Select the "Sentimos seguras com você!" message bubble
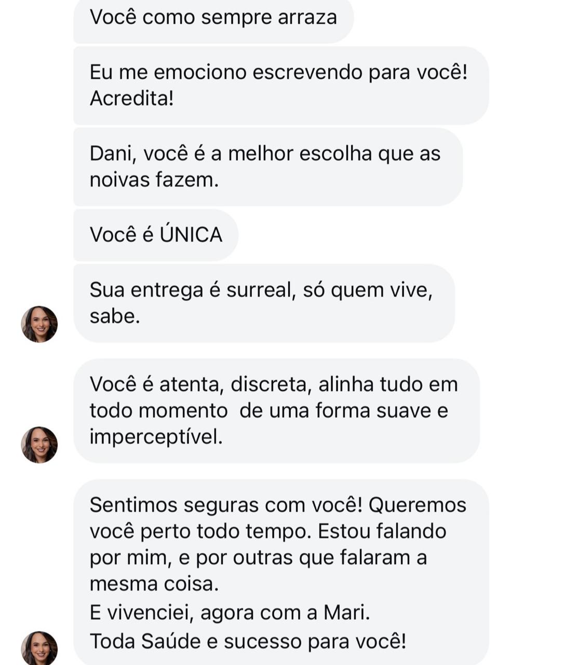Screen dimensions: 564x665 pos(280,571)
